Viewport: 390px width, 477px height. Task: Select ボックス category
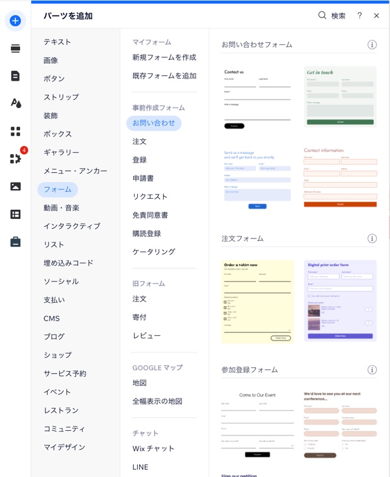point(58,134)
